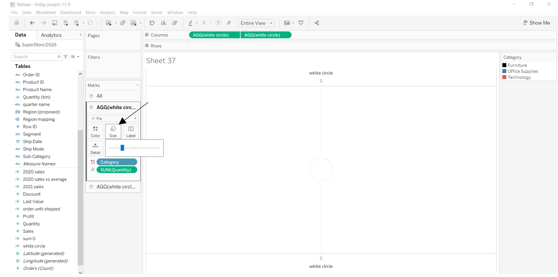Save the workbook via toolbar icon
558x277 pixels.
tap(54, 23)
